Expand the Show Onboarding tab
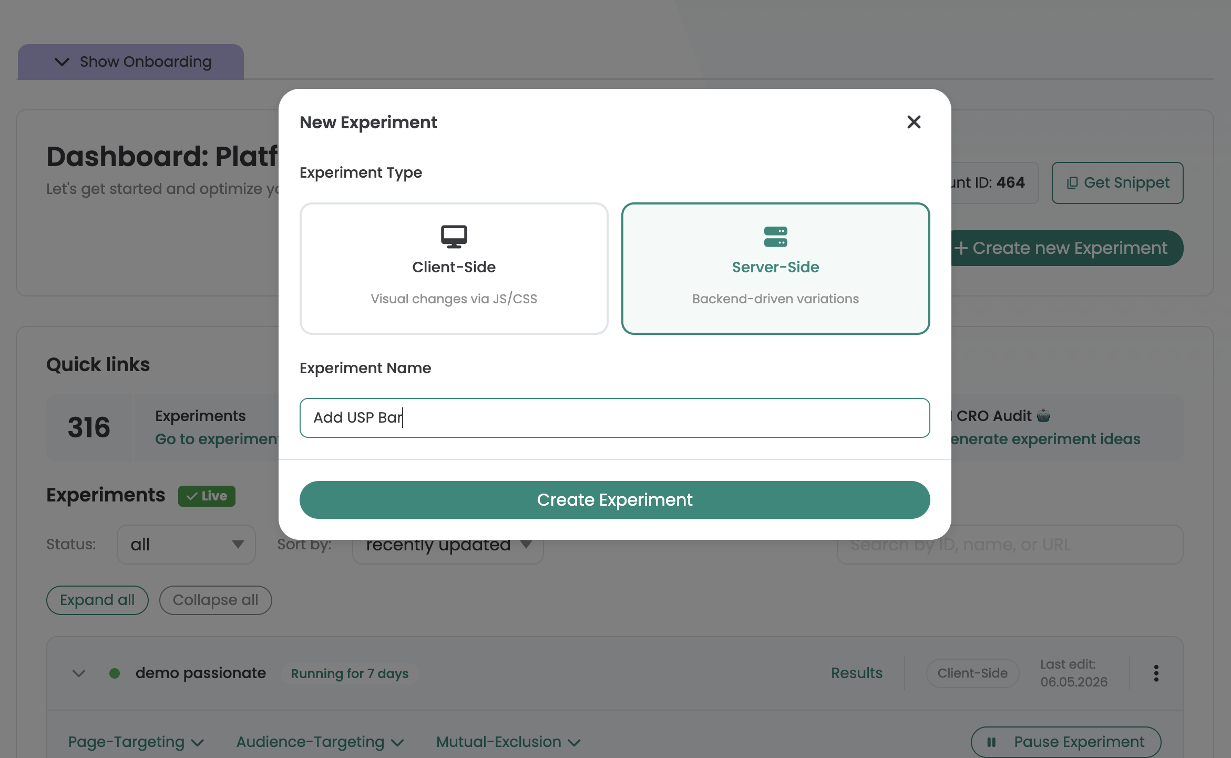This screenshot has height=758, width=1231. click(131, 62)
